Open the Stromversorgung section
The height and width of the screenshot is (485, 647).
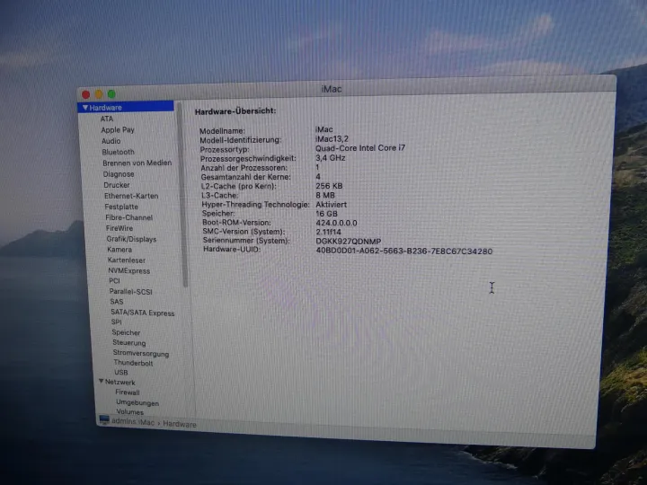point(141,354)
